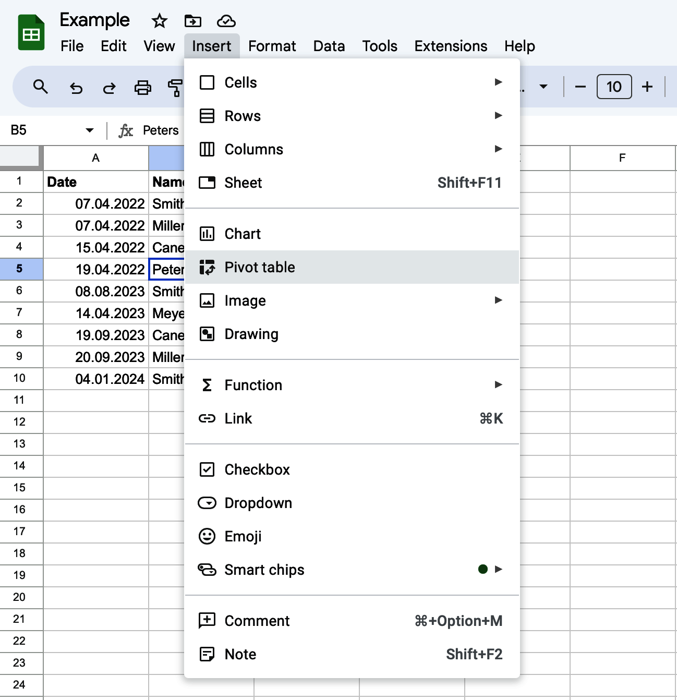Image resolution: width=677 pixels, height=700 pixels.
Task: Open the fx formula helper
Action: pyautogui.click(x=125, y=131)
